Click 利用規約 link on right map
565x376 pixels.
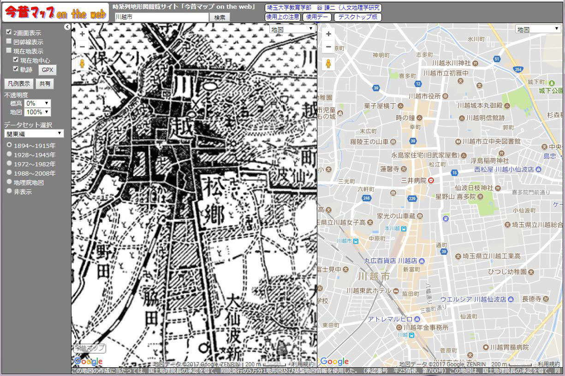pyautogui.click(x=549, y=364)
